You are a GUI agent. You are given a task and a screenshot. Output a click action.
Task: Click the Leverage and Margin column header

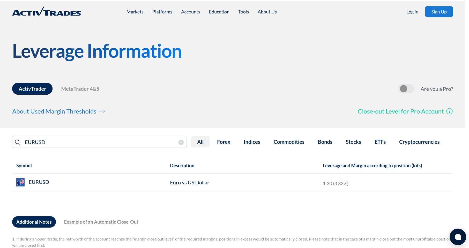pyautogui.click(x=373, y=166)
